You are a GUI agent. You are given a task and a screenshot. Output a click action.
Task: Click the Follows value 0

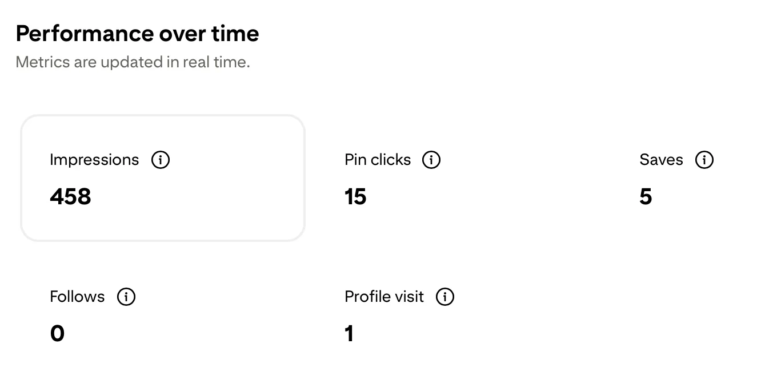[57, 333]
